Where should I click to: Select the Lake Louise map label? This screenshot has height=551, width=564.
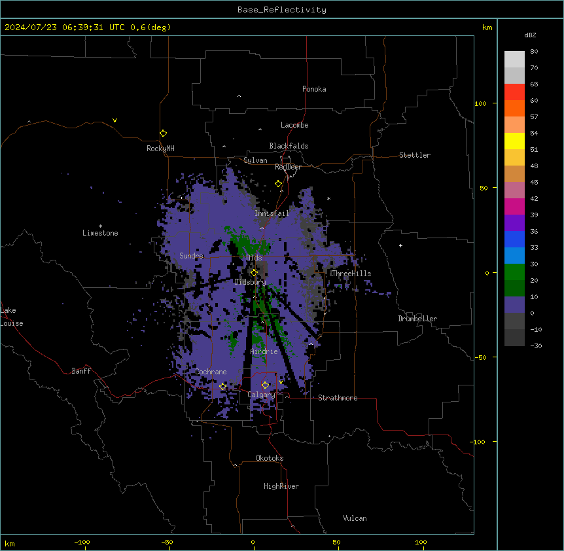tap(12, 317)
